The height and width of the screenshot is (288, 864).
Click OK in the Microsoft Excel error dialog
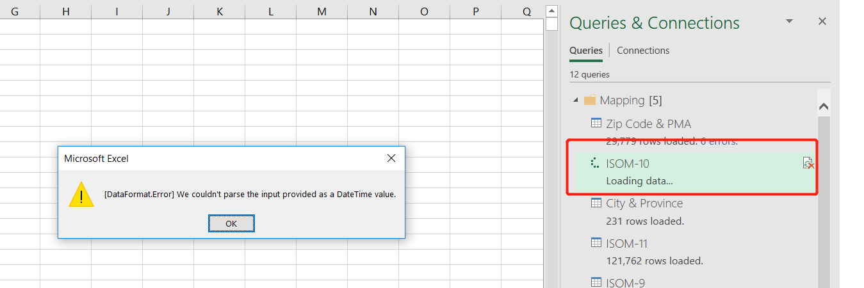coord(231,223)
